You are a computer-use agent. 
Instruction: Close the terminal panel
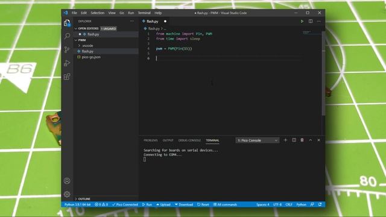click(319, 140)
